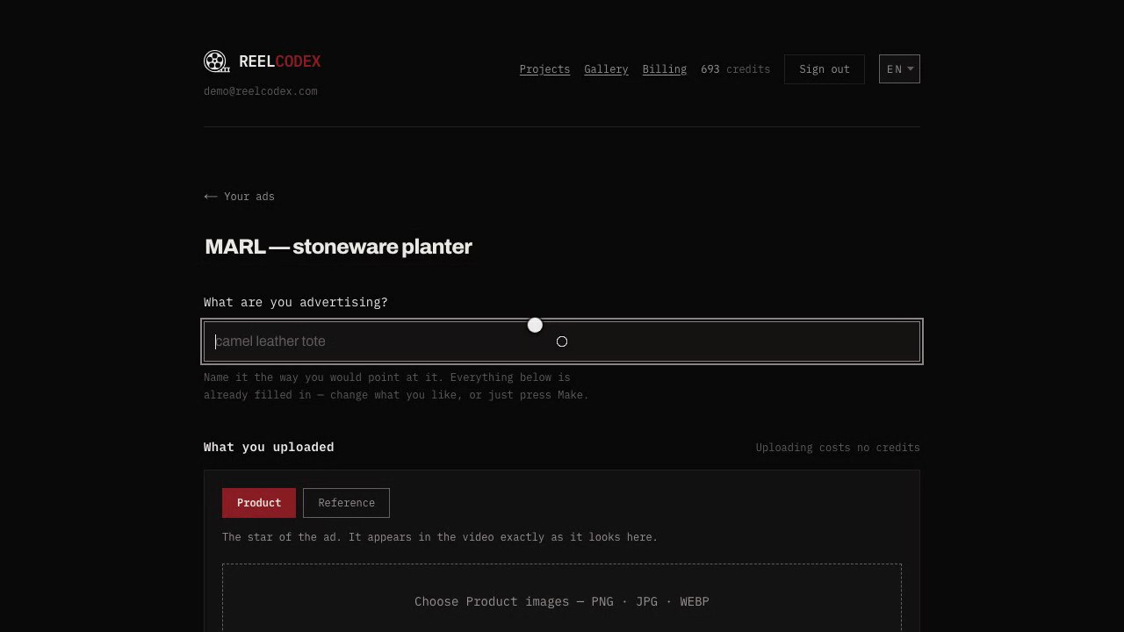Click the MARL — stoneware planter title

338,247
